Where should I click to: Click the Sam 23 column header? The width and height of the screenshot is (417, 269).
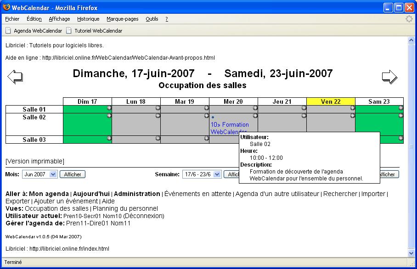tap(379, 101)
